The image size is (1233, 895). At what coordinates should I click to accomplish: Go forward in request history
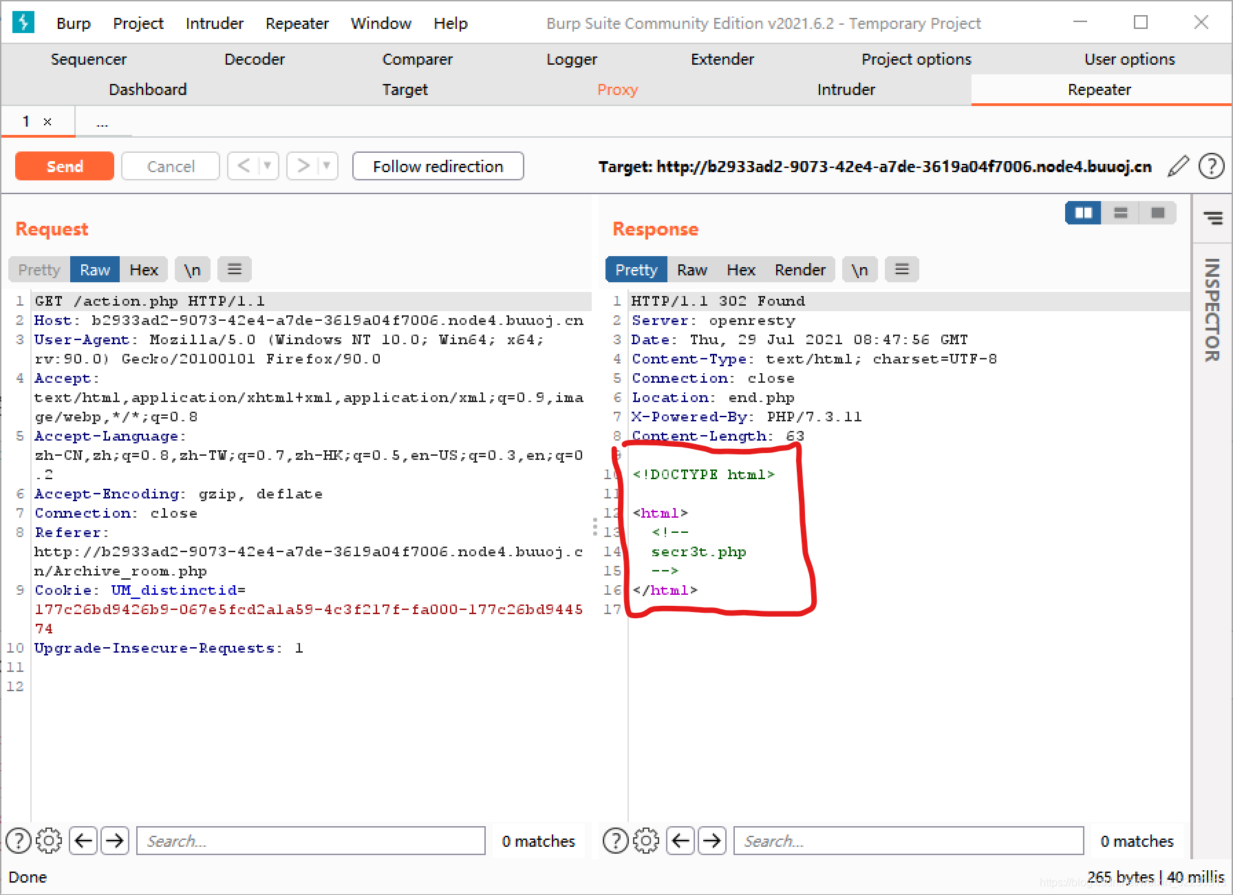pos(302,166)
